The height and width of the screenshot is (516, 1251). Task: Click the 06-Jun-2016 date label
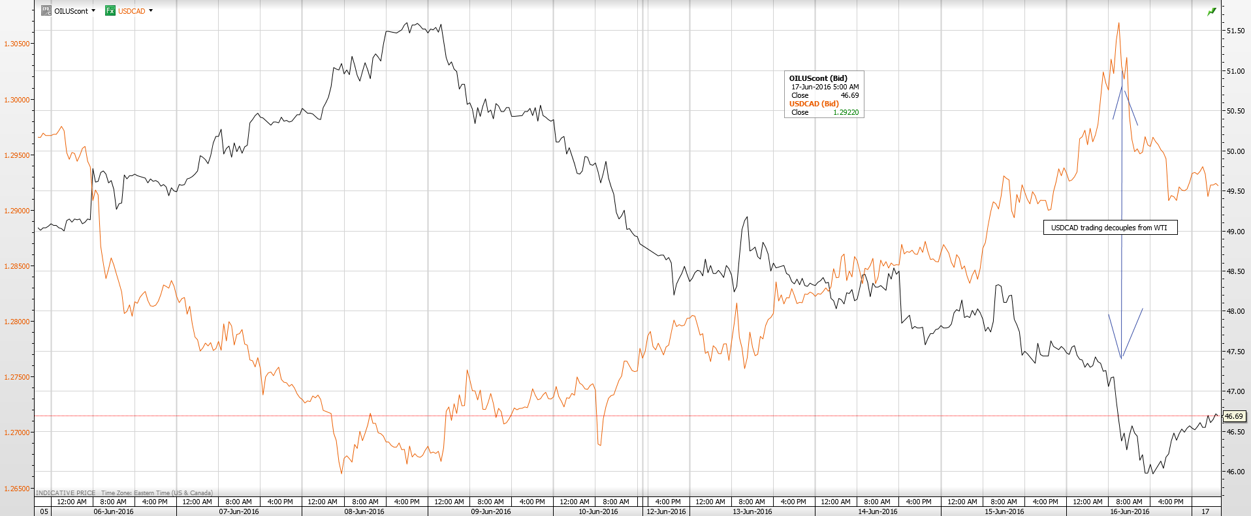coord(114,511)
